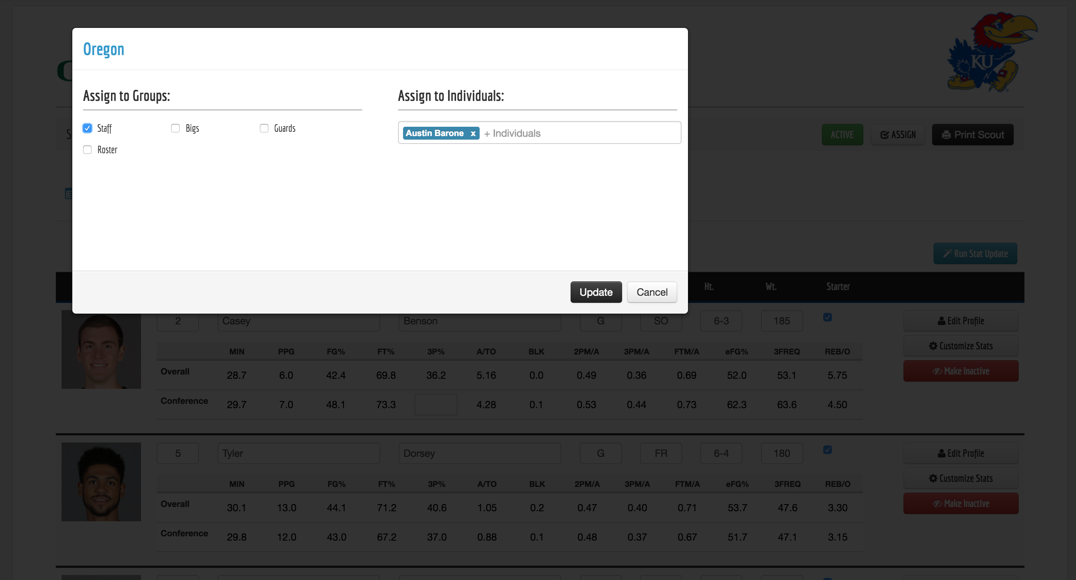Tick the Roster group checkbox
This screenshot has width=1076, height=580.
point(87,150)
